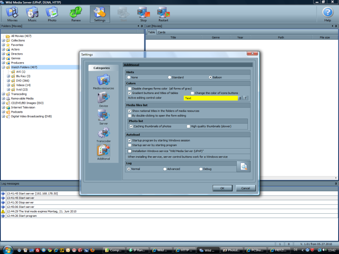
Task: Toggle Show national titles in folders checkbox
Action: [x=130, y=111]
